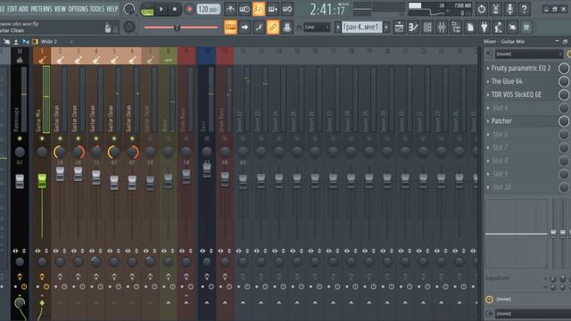The width and height of the screenshot is (571, 321).
Task: Click the tempo 120.000 display
Action: (x=208, y=9)
